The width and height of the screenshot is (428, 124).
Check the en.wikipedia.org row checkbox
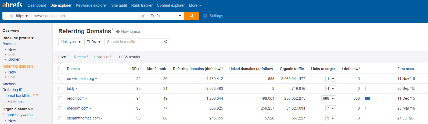60,79
